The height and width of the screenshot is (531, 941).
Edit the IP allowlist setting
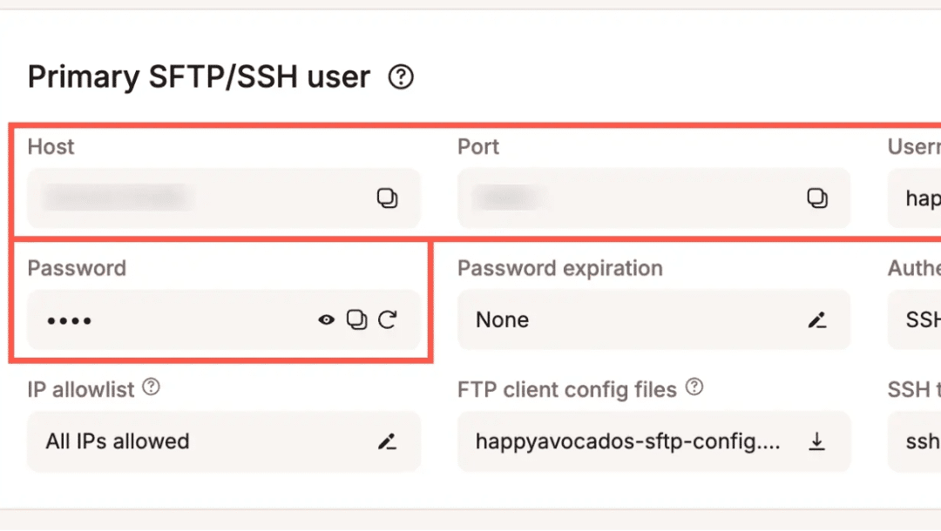[387, 441]
